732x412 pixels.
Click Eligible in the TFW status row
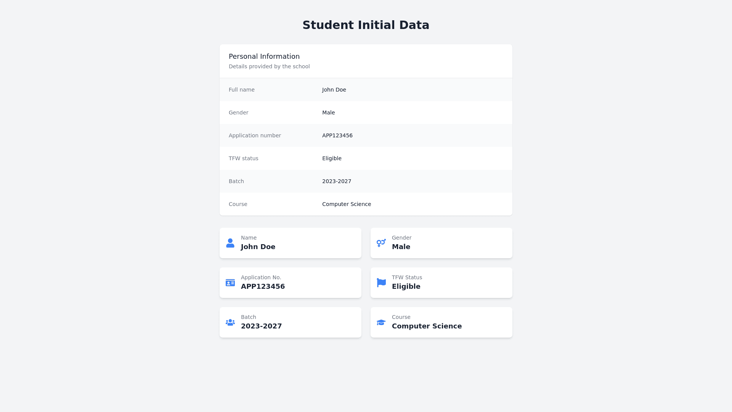(332, 158)
